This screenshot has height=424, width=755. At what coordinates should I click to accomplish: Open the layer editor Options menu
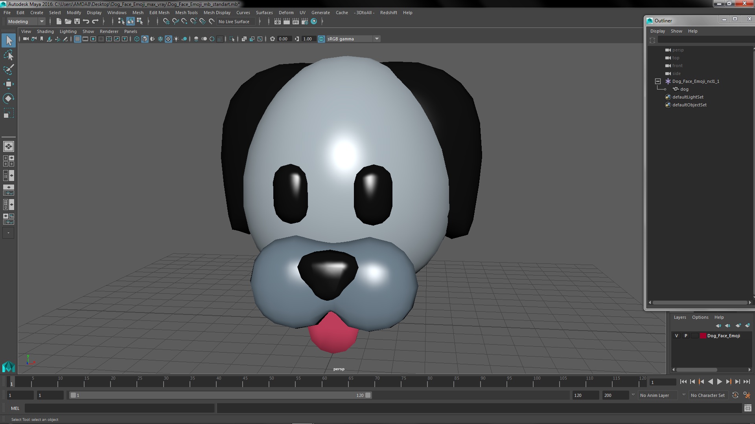click(x=700, y=317)
